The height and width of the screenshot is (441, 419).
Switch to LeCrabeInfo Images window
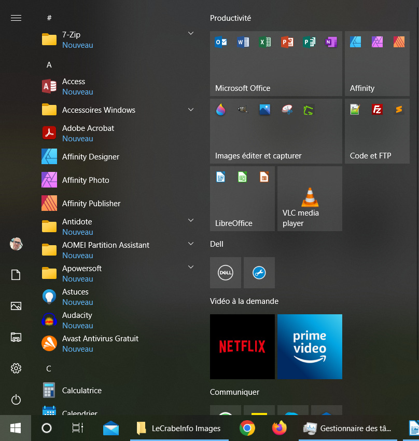coord(179,428)
